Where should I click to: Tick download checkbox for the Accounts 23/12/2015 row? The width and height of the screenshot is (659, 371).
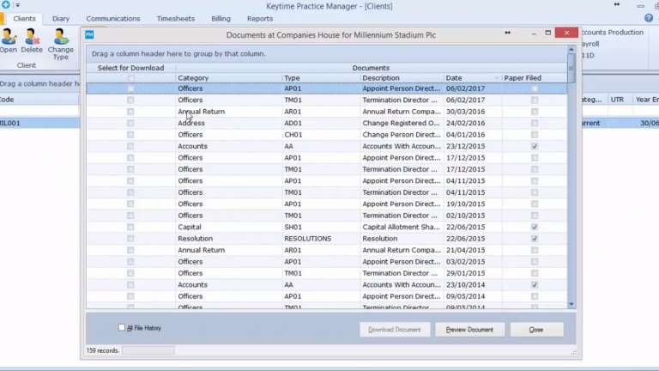pos(130,146)
